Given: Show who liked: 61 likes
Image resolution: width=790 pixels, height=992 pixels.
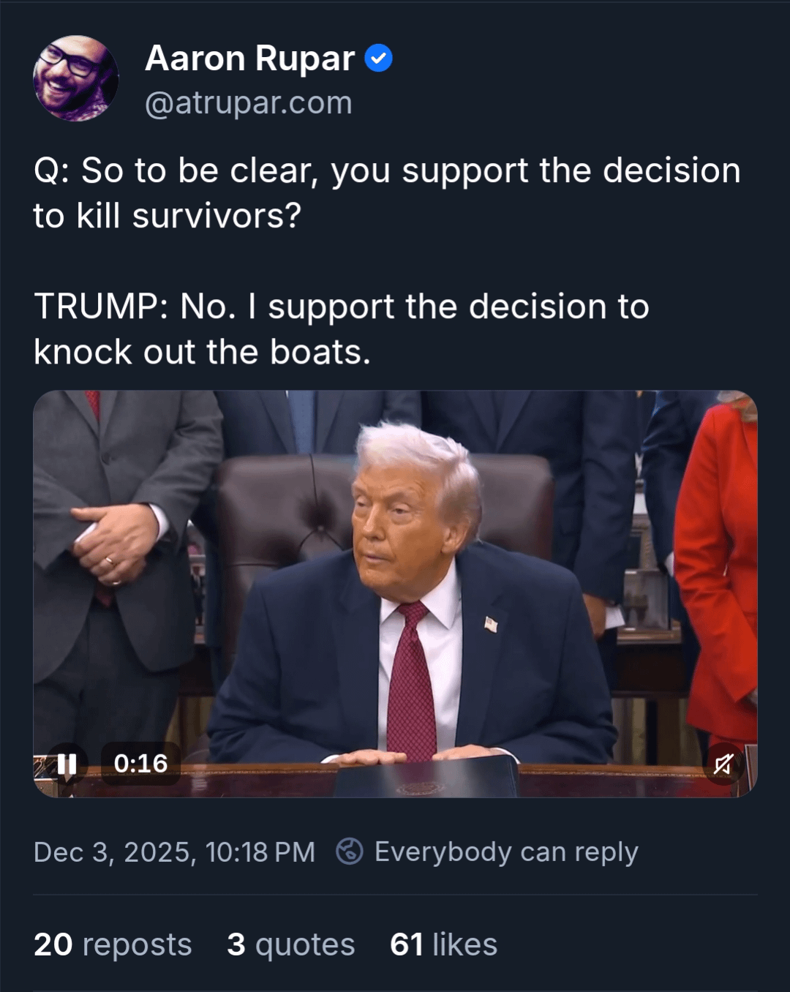Looking at the screenshot, I should [443, 944].
